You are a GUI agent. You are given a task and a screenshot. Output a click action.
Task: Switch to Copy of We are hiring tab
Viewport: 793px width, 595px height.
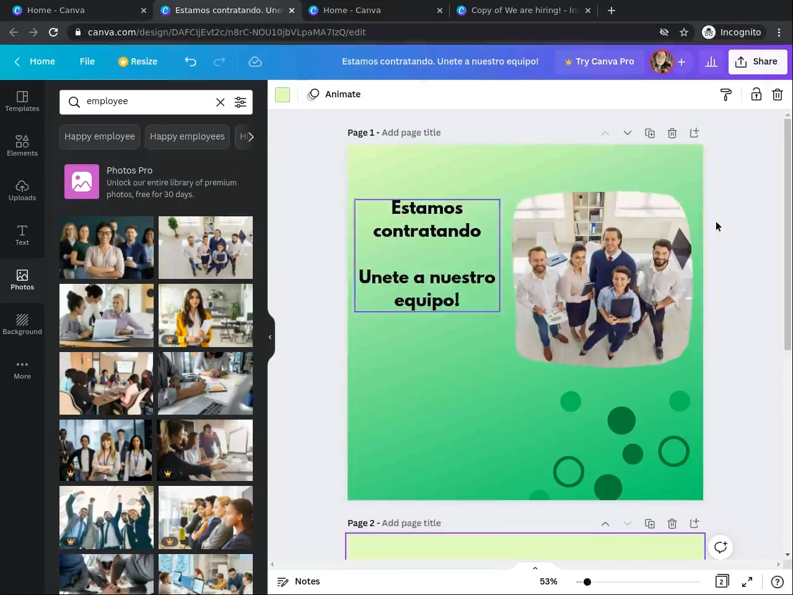pyautogui.click(x=524, y=11)
